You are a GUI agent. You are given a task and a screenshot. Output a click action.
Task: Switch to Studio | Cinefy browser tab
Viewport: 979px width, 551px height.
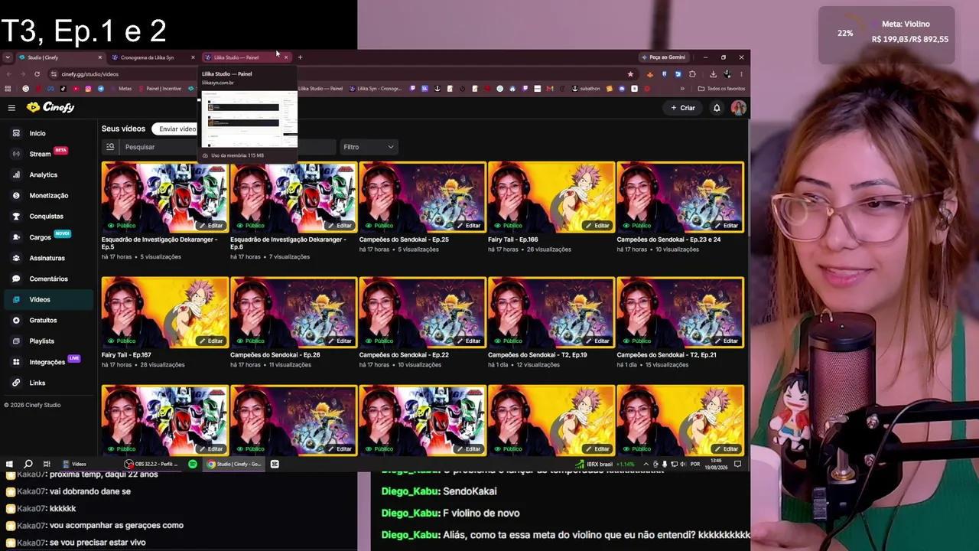click(60, 57)
